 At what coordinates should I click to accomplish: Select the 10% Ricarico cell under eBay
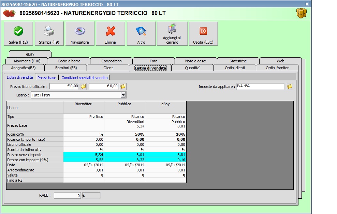coord(165,134)
